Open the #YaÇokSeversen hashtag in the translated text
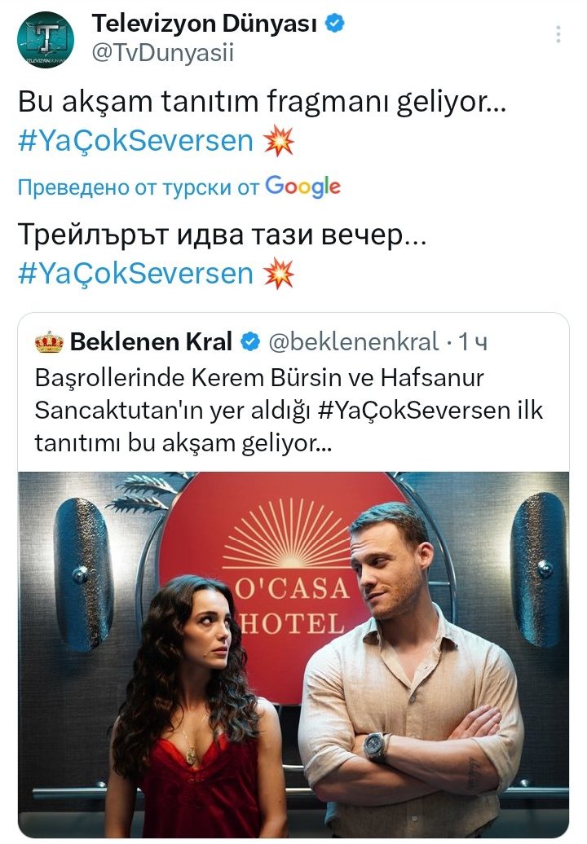Image resolution: width=587 pixels, height=844 pixels. pos(135,274)
